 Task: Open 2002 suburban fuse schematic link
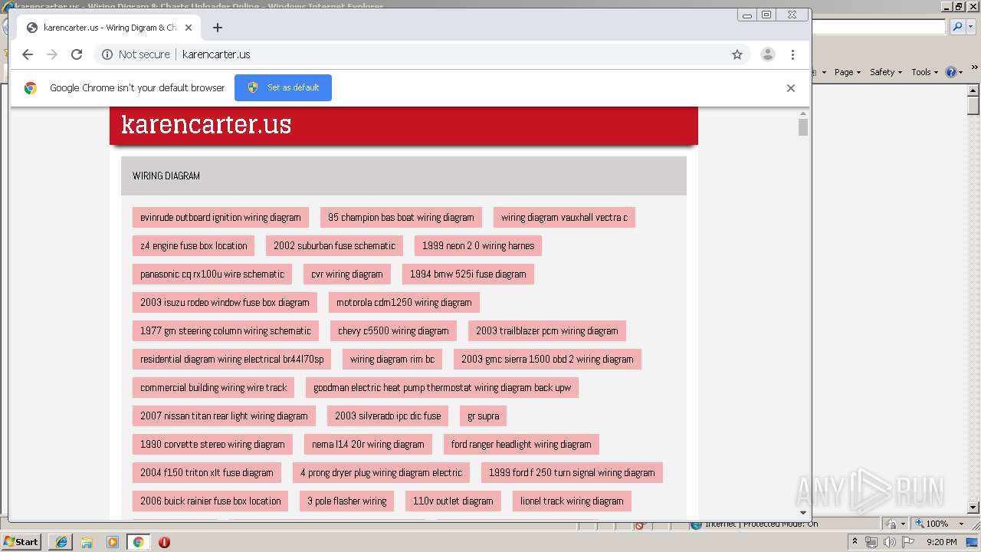[335, 246]
